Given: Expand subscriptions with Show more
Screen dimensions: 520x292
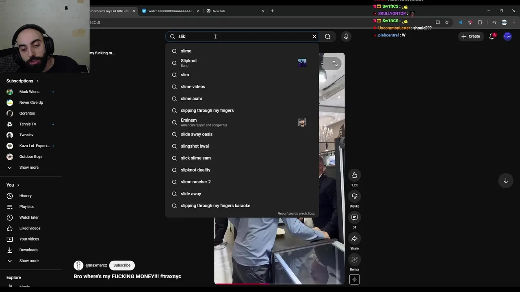Looking at the screenshot, I should [x=30, y=167].
